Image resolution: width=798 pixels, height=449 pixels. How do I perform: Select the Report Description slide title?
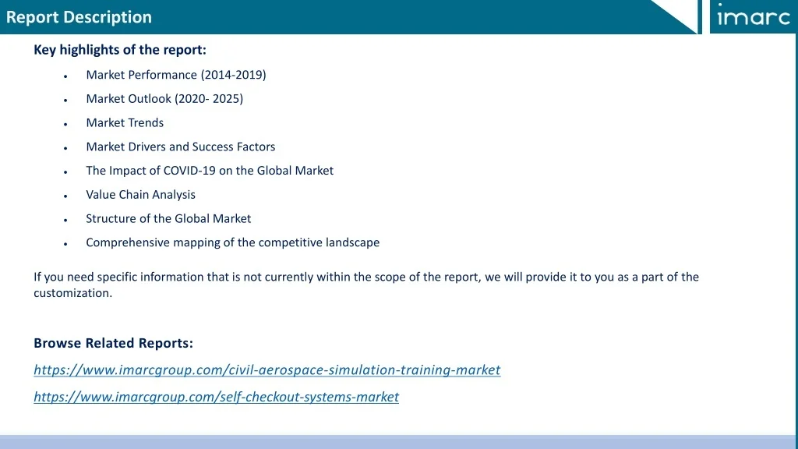point(79,17)
